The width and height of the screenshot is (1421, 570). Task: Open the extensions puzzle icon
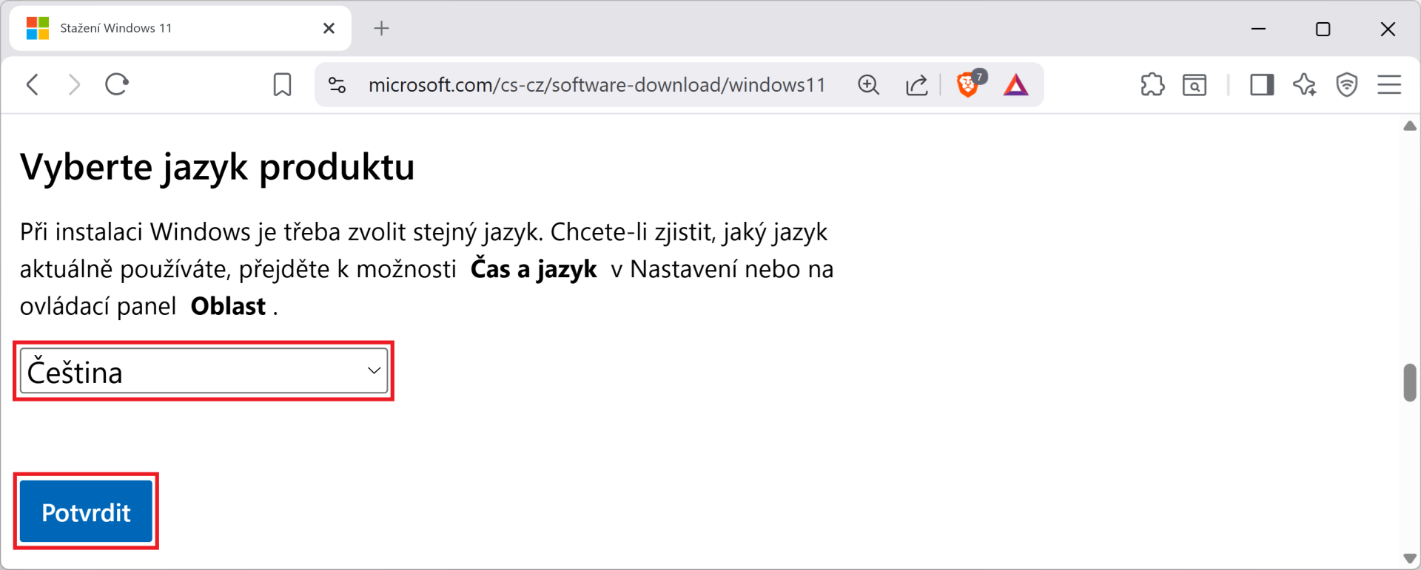click(x=1152, y=85)
